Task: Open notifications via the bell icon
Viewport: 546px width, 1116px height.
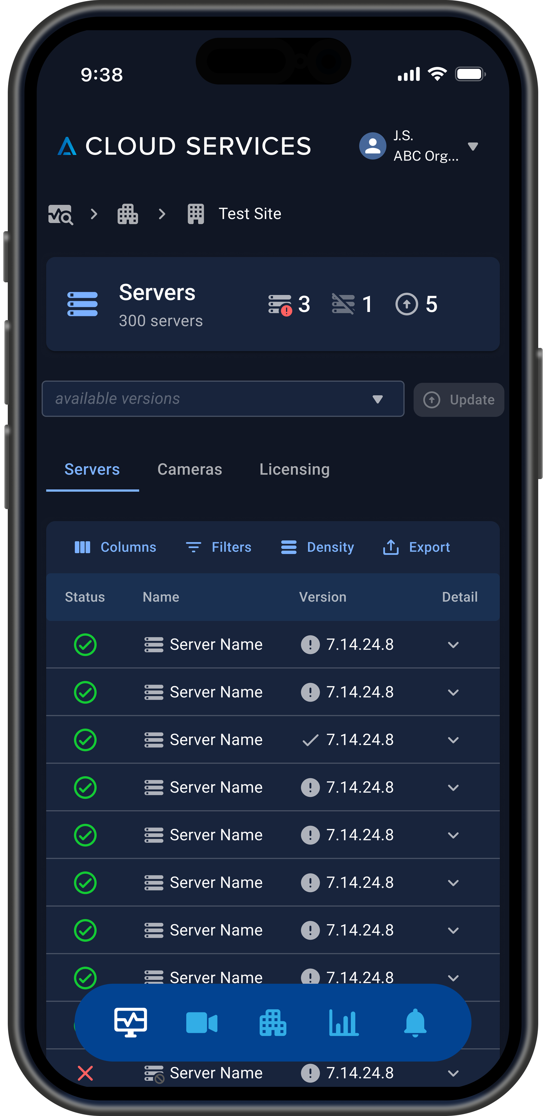Action: point(415,1023)
